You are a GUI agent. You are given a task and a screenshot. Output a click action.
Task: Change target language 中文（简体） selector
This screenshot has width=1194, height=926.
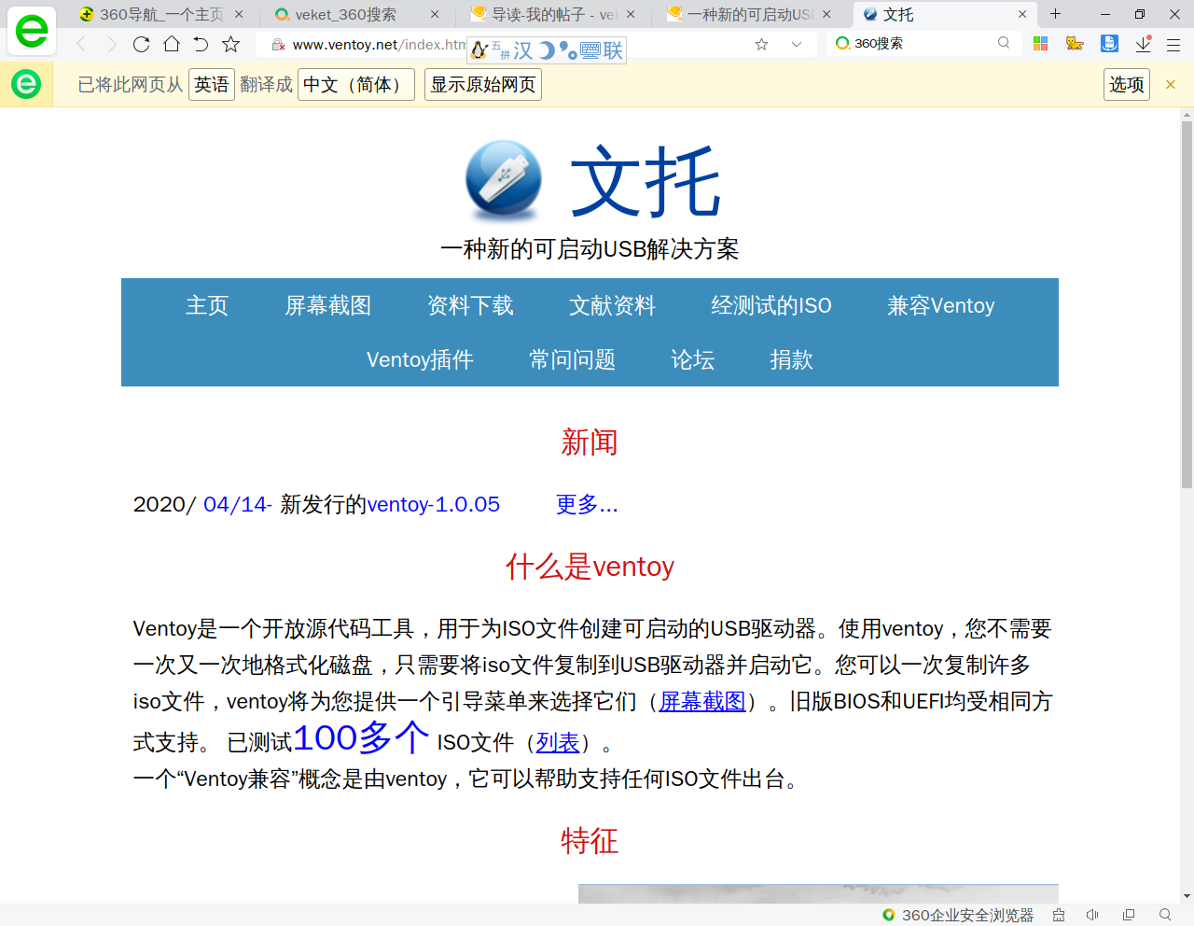(356, 85)
